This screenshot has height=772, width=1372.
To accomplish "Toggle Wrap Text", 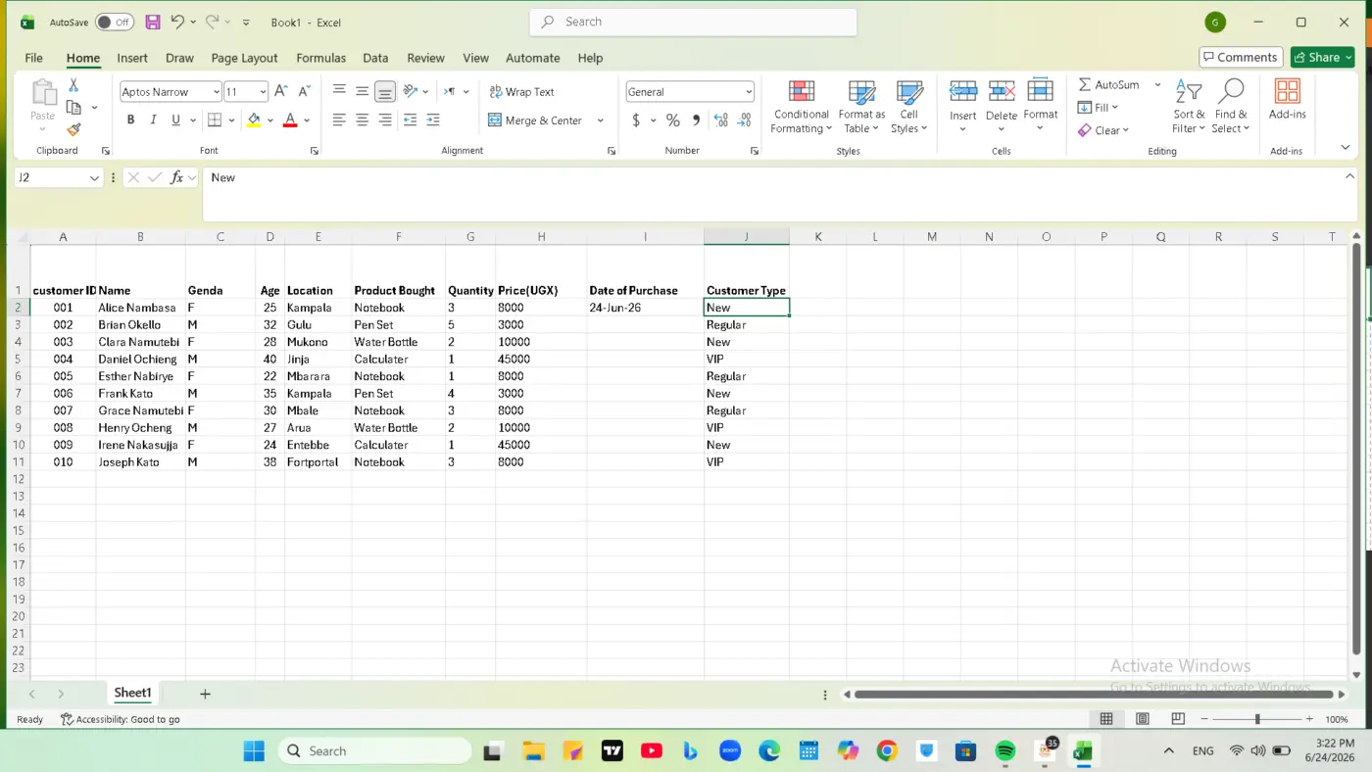I will point(521,92).
